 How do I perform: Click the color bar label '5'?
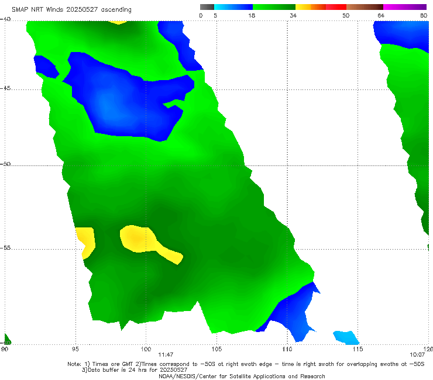coord(215,15)
